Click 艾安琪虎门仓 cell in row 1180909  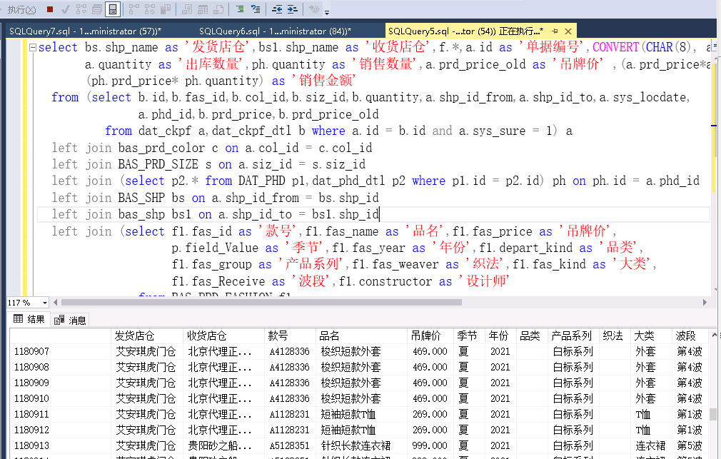[x=146, y=383]
